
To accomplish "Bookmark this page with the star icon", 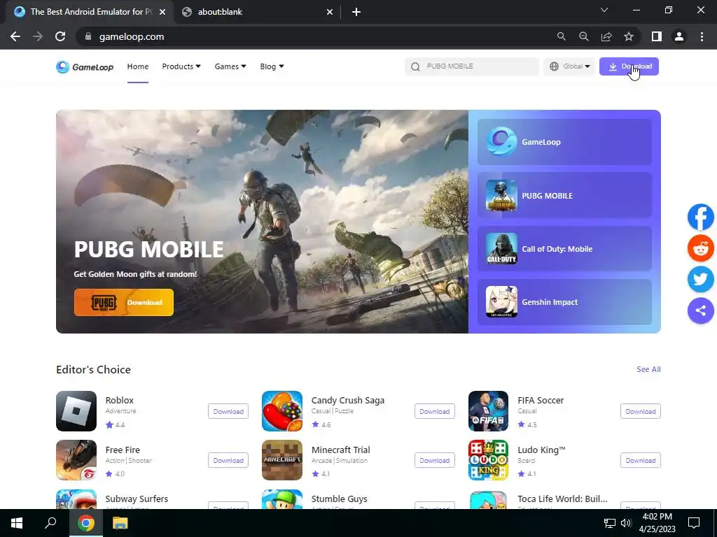I will (629, 36).
